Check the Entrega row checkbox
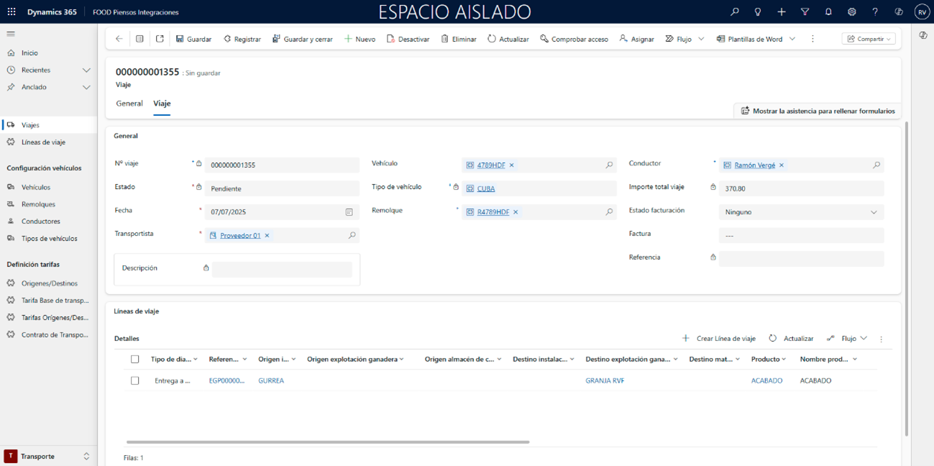This screenshot has width=934, height=466. (134, 380)
